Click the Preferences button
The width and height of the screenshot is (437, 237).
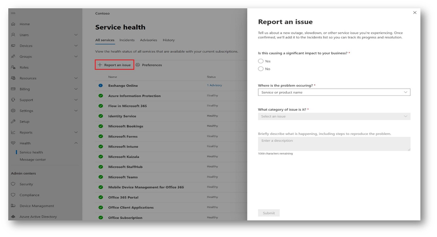[149, 65]
